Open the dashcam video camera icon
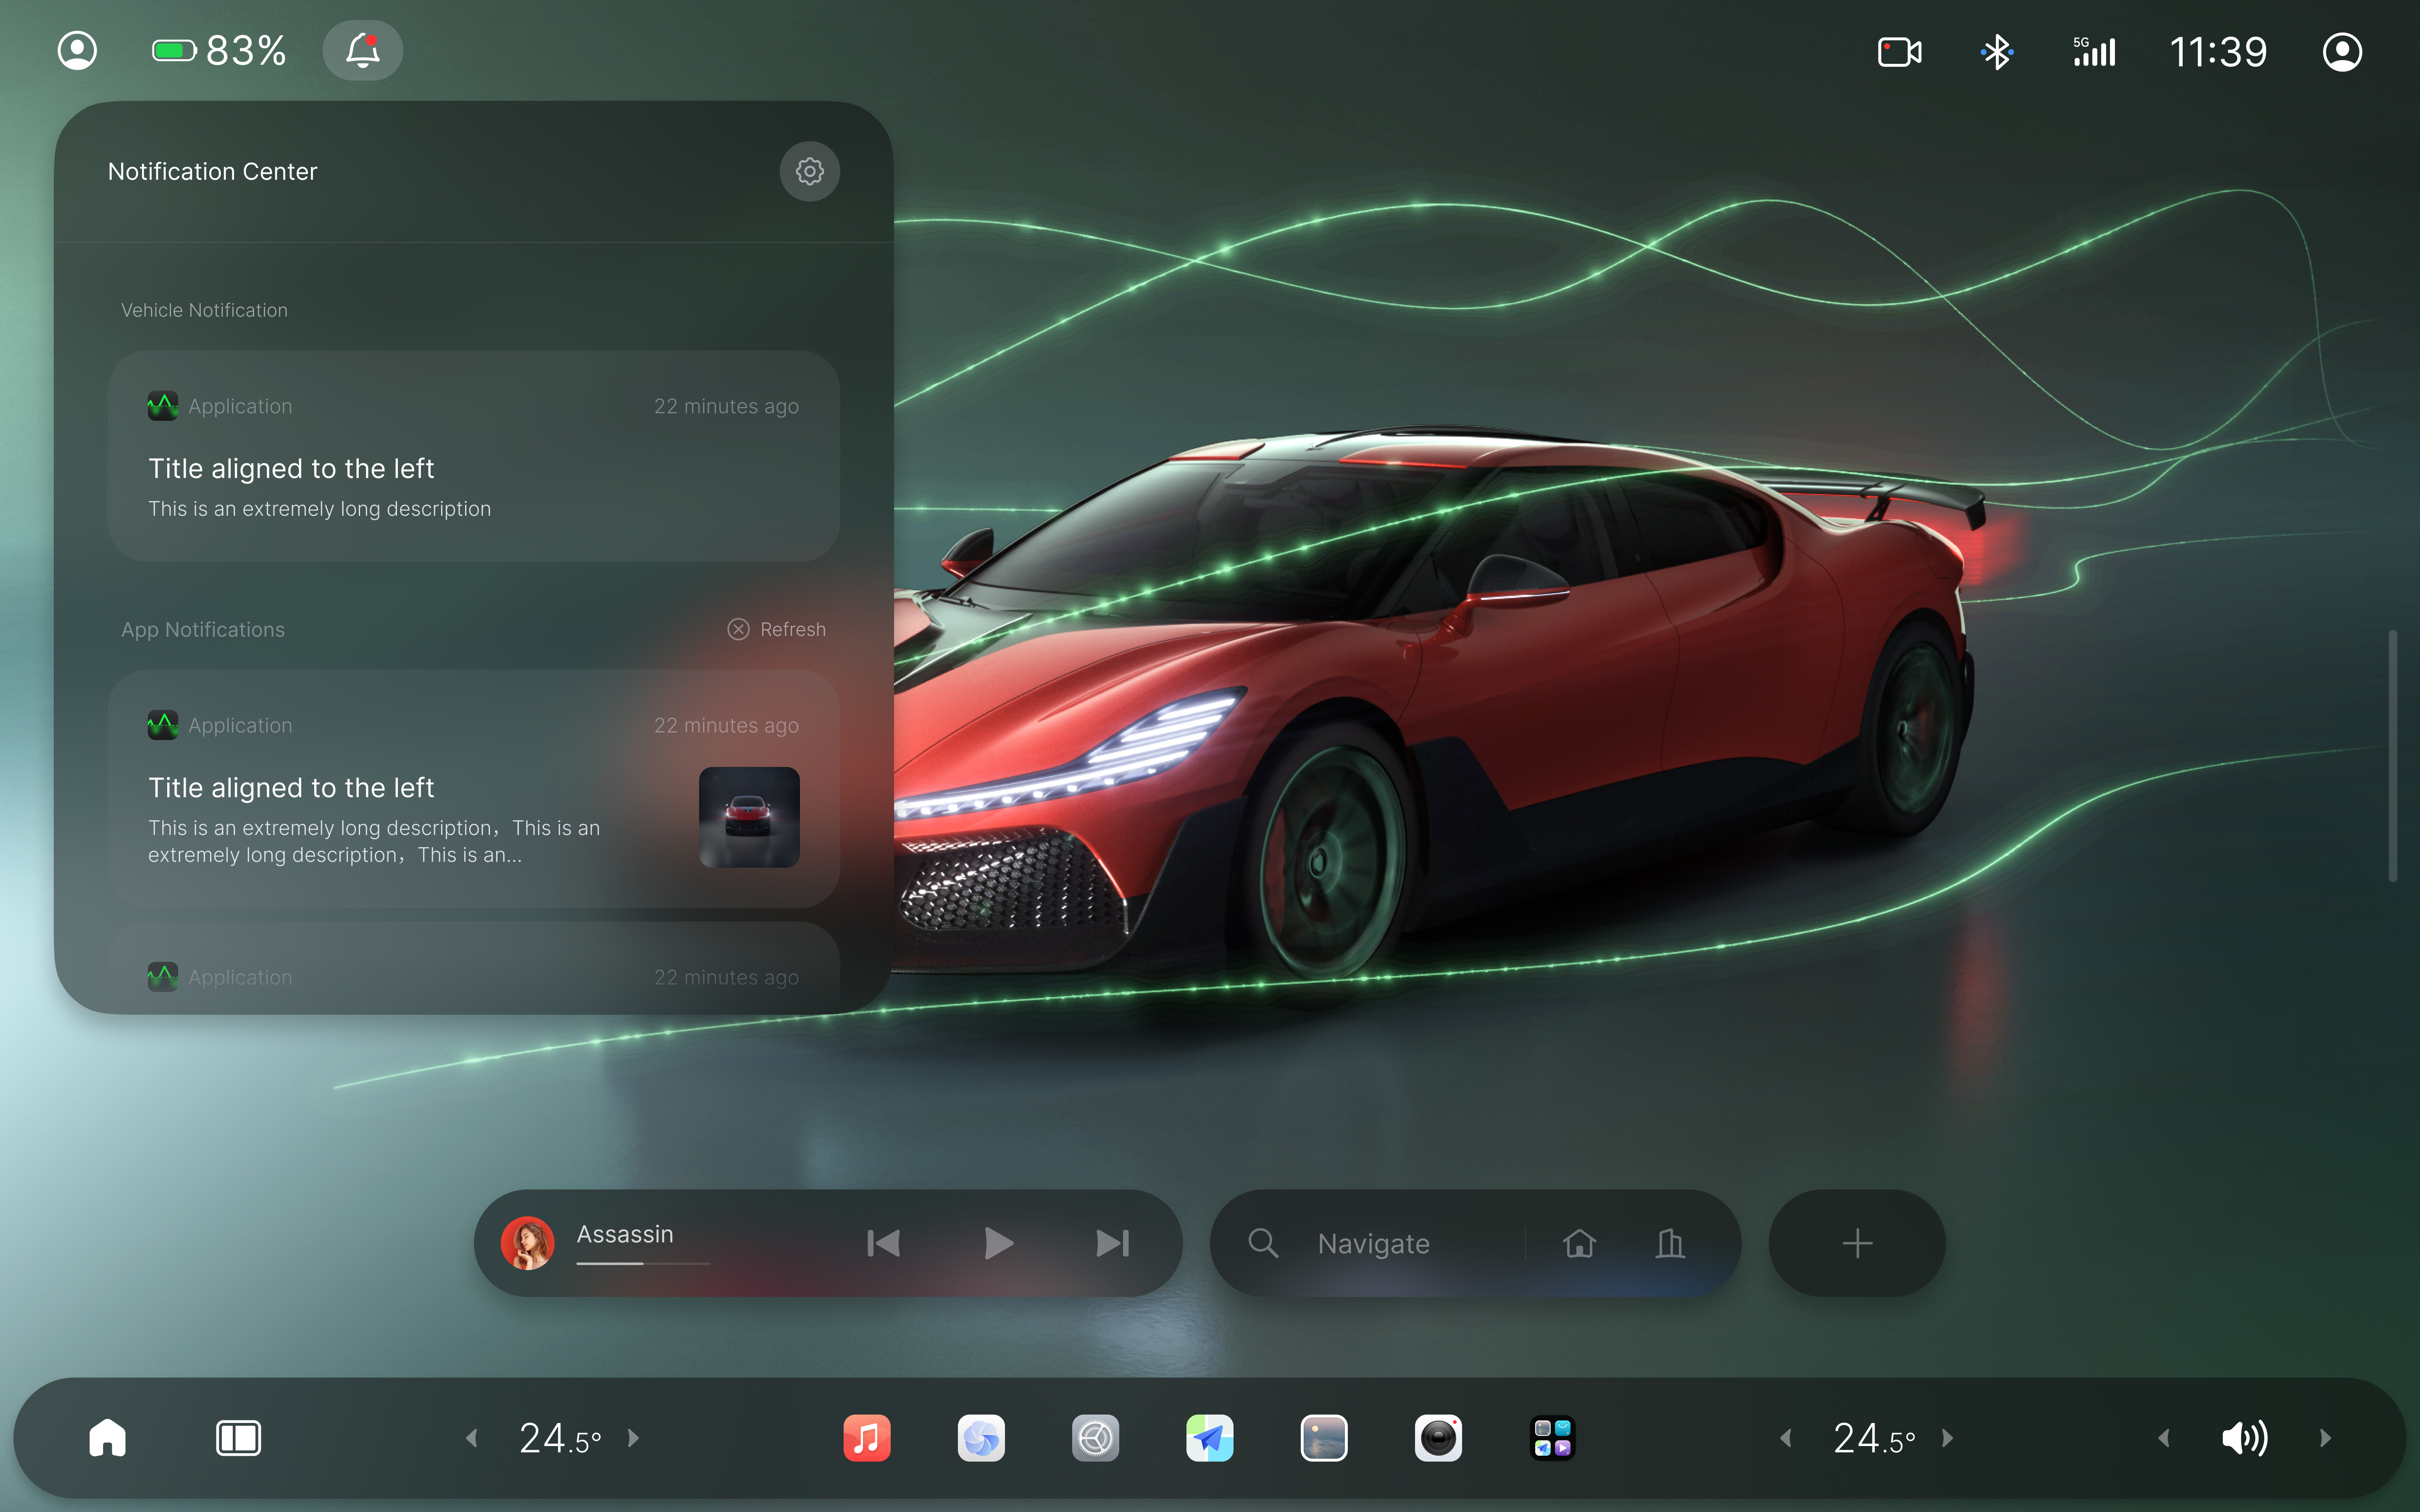The width and height of the screenshot is (2420, 1512). pyautogui.click(x=1899, y=52)
